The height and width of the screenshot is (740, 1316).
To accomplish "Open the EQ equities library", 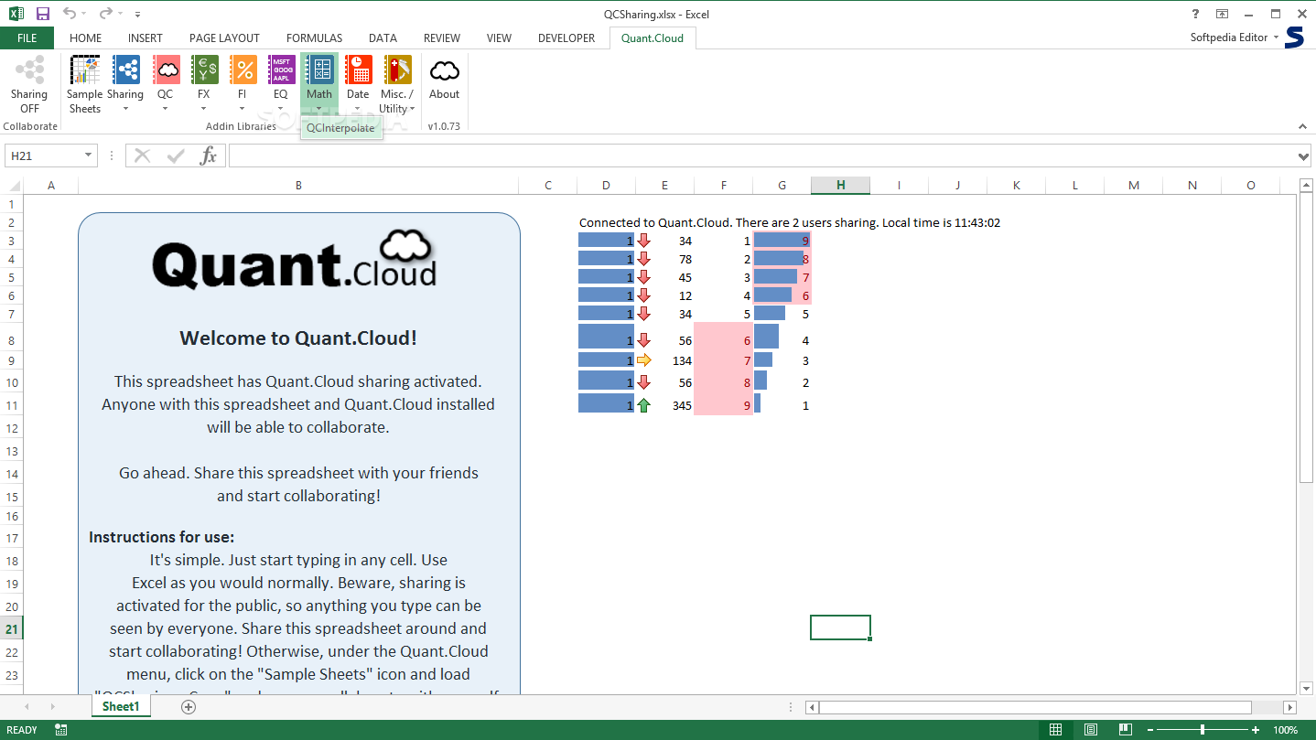I will (x=280, y=84).
